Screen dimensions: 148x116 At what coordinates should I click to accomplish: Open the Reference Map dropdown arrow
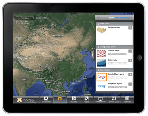pyautogui.click(x=130, y=28)
